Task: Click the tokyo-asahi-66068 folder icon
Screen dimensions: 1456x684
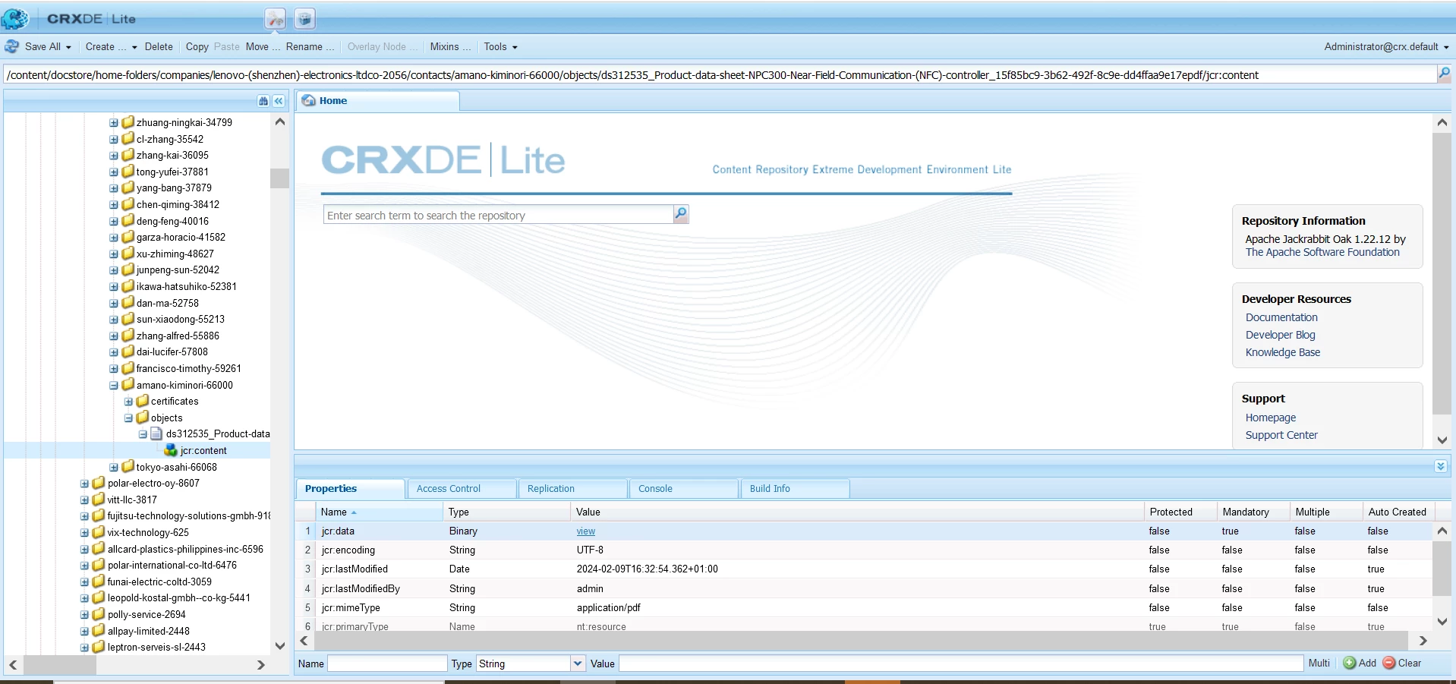Action: pos(128,466)
